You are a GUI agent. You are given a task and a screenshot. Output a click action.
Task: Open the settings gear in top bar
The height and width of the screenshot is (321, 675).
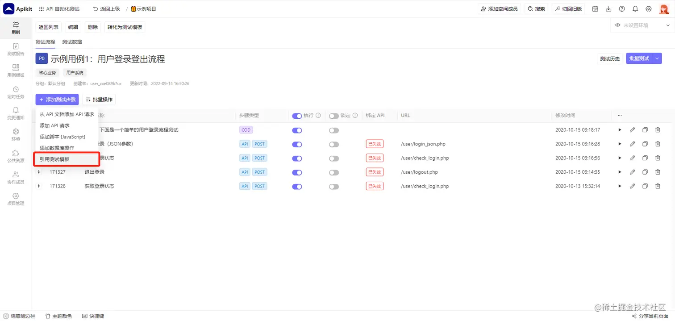(x=649, y=9)
